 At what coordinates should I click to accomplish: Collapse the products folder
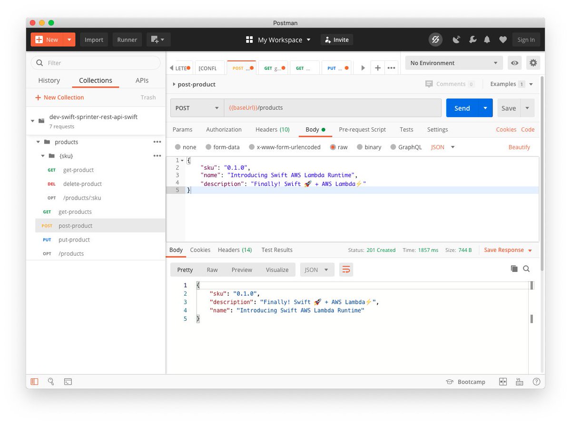pos(39,142)
